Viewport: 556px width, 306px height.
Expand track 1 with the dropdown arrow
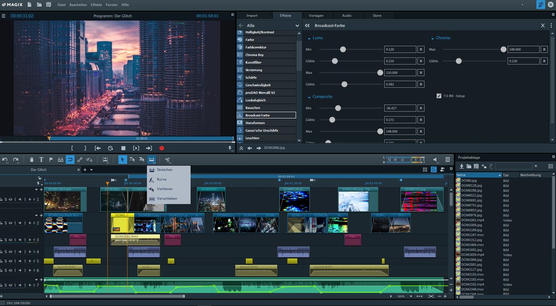[x=36, y=190]
